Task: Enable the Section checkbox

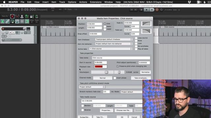Action: point(83,106)
